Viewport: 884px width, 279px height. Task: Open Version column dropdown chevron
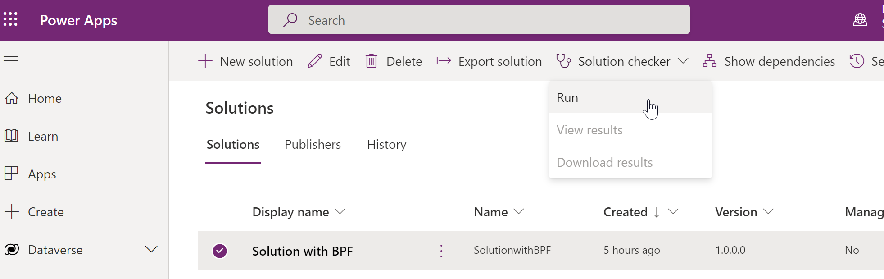(768, 211)
